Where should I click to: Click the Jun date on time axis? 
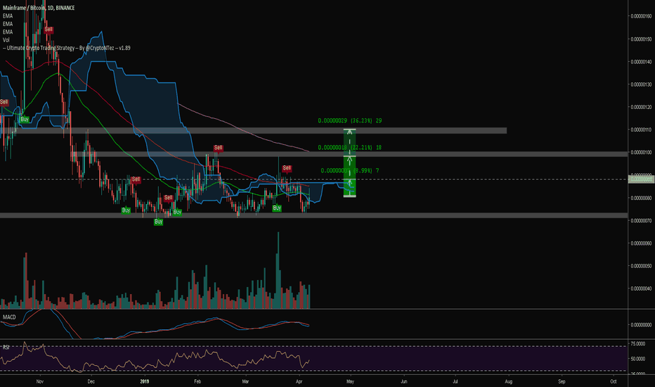point(403,381)
